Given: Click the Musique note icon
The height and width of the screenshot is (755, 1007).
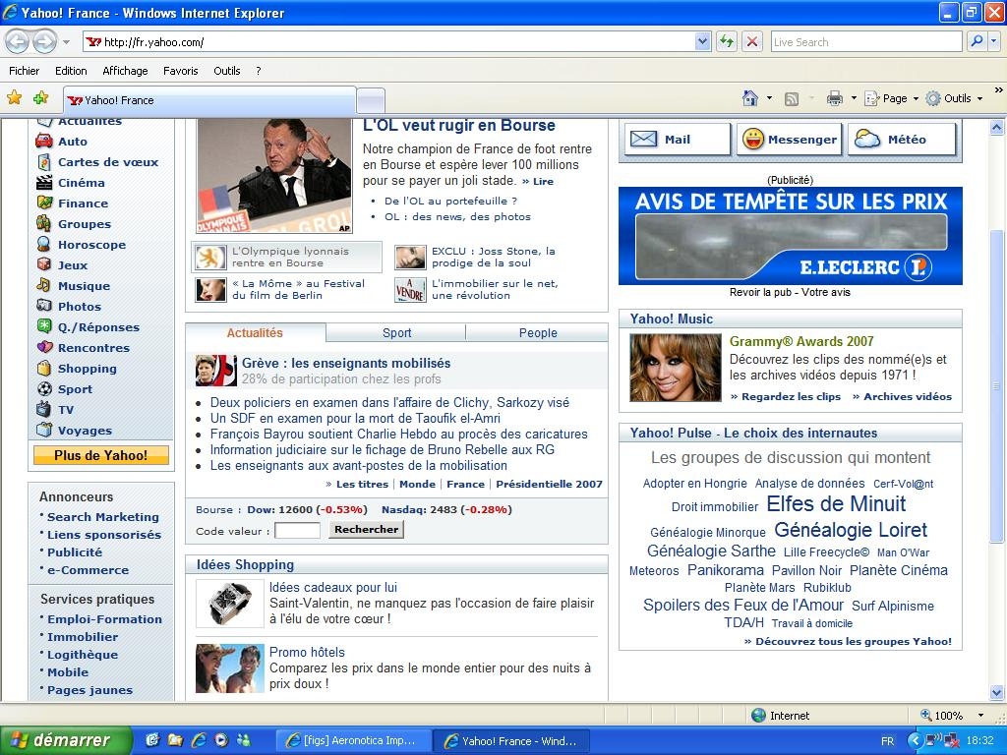Looking at the screenshot, I should (x=43, y=285).
